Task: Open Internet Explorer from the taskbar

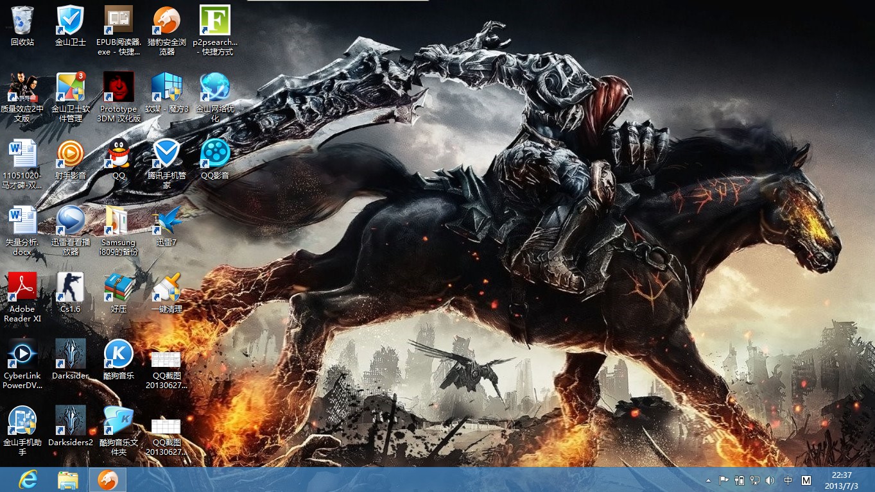Action: [28, 480]
